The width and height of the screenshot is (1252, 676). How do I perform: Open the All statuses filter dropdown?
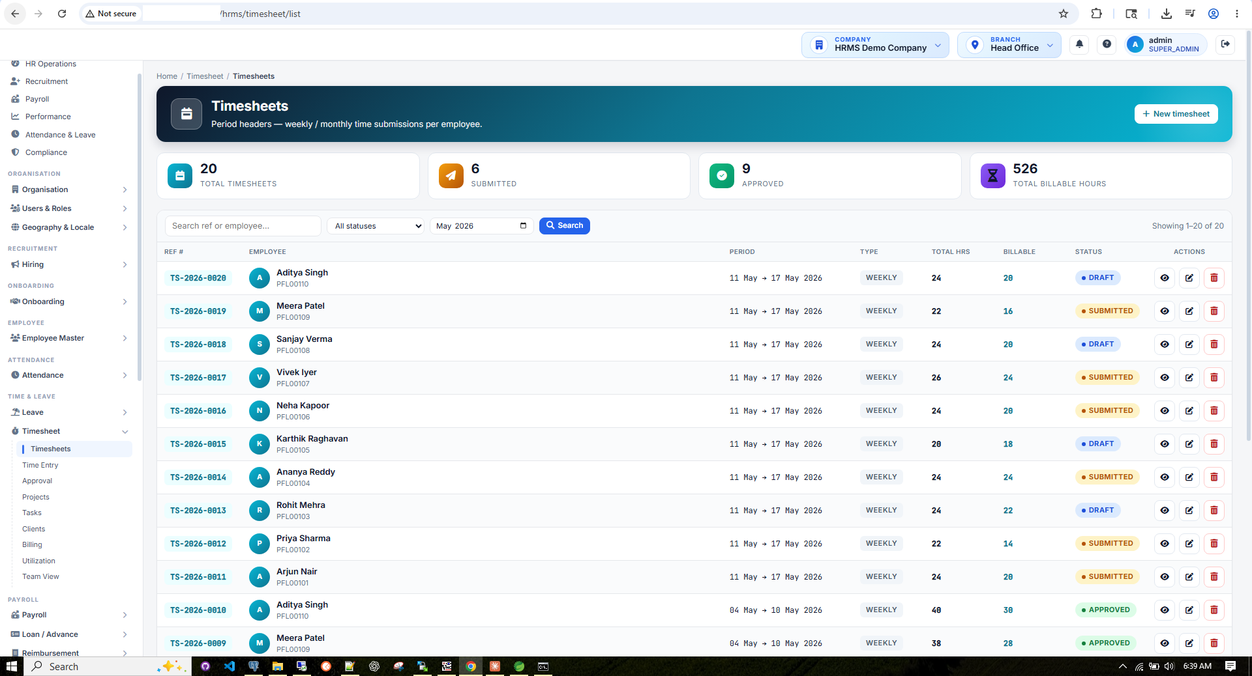pos(376,226)
